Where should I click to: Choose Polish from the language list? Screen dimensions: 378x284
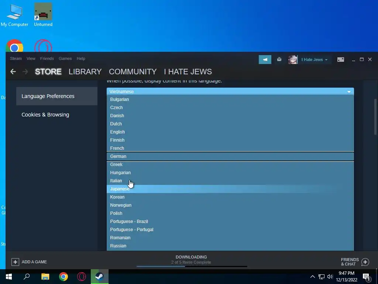230,213
